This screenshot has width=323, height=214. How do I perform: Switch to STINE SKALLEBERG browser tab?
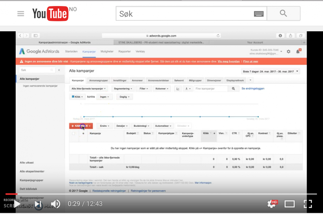[x=161, y=42]
